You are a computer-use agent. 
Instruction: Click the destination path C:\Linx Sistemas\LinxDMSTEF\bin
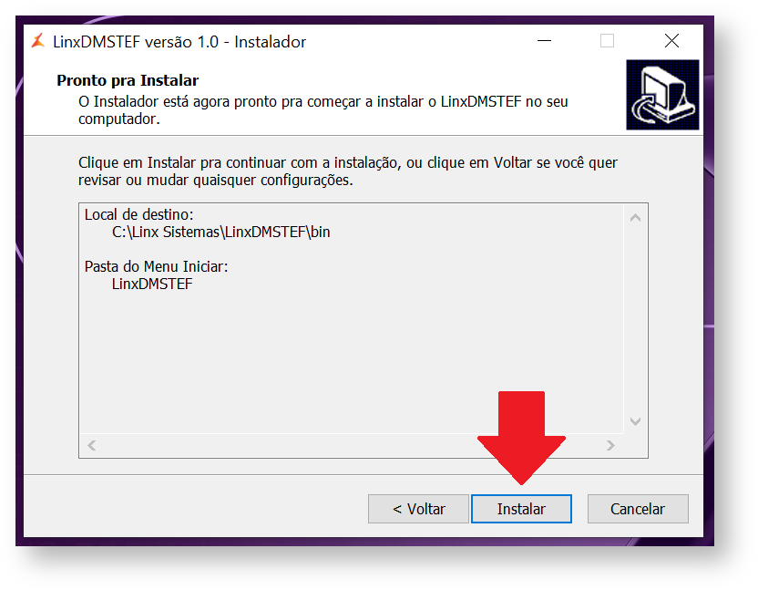click(220, 232)
